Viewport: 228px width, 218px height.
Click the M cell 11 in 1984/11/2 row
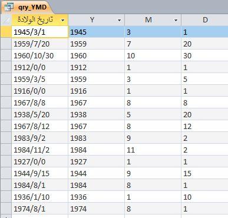coord(153,150)
